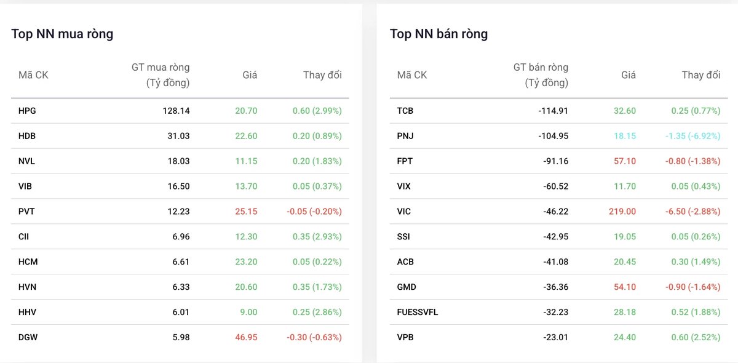Click the GT bán ròng column header

point(541,75)
